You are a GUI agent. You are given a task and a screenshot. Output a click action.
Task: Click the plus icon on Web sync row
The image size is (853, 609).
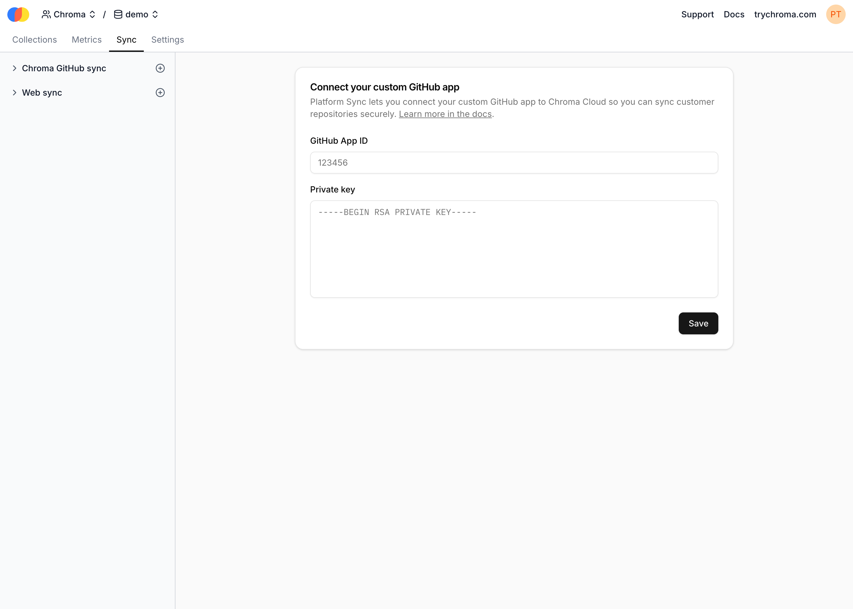tap(160, 93)
